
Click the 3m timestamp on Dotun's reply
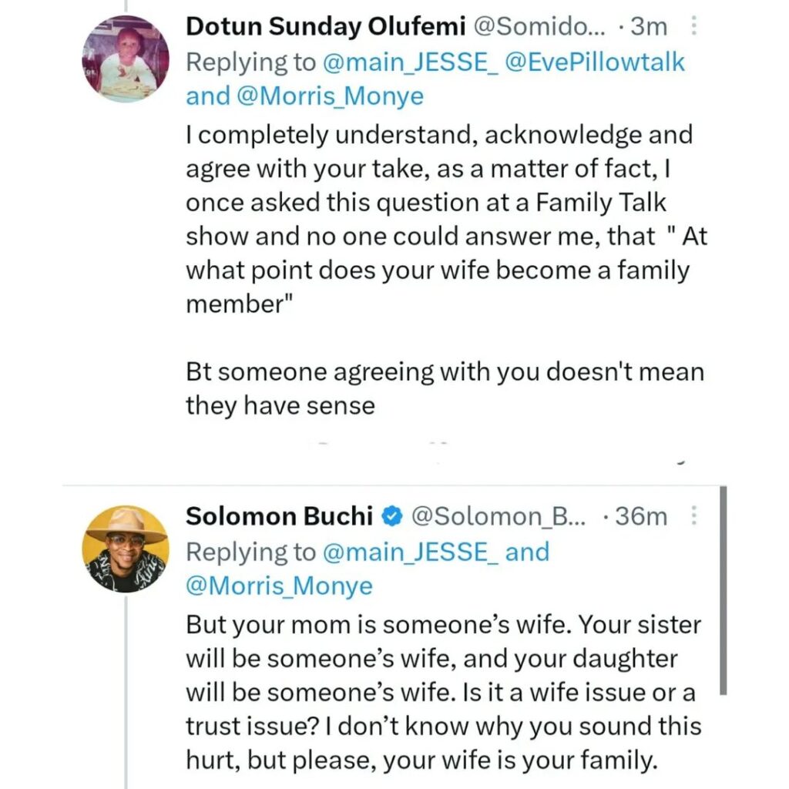[648, 27]
